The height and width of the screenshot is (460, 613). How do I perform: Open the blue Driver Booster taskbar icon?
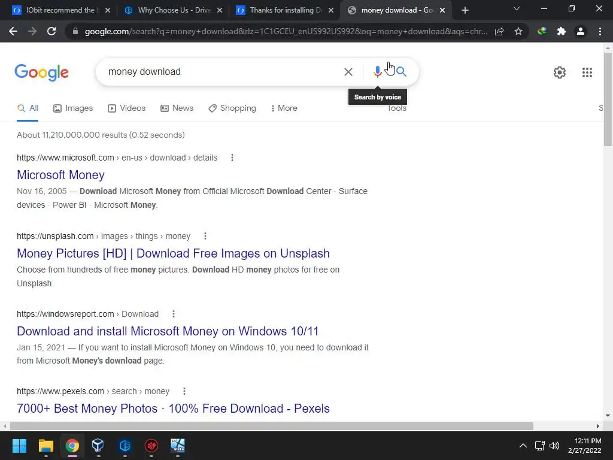(125, 446)
